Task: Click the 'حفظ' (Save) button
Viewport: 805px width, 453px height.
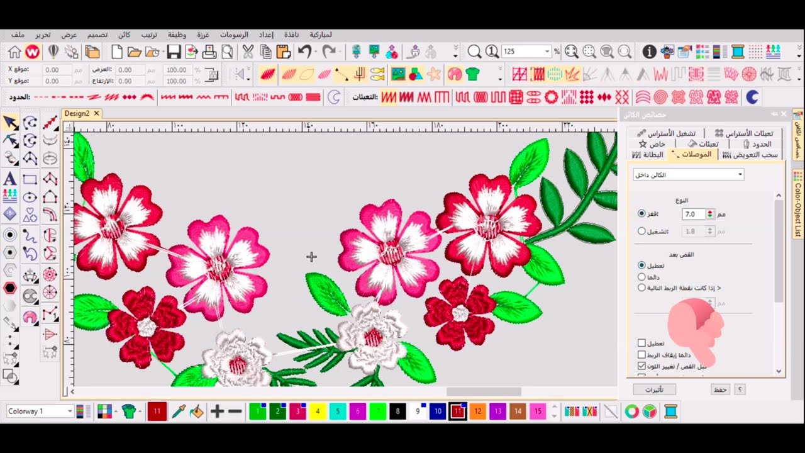Action: 719,389
